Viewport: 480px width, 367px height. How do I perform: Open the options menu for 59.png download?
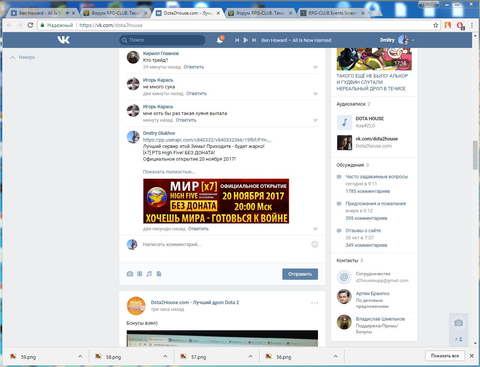click(80, 357)
